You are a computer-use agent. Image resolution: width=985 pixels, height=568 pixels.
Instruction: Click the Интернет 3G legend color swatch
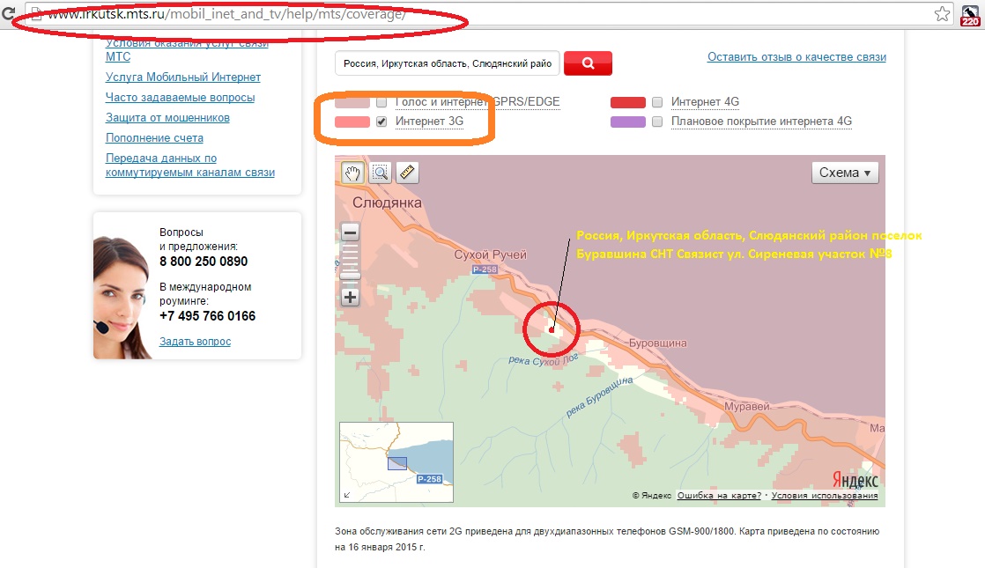coord(352,122)
